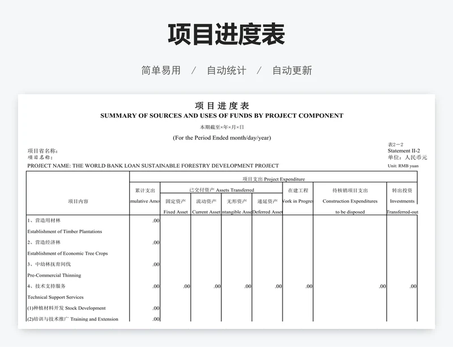
Task: Click the row (2)培训与技术推广 Training and Extension
Action: pyautogui.click(x=73, y=319)
